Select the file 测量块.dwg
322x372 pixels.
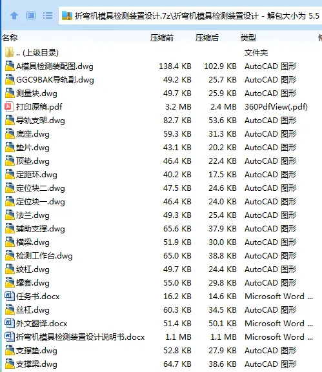point(37,93)
